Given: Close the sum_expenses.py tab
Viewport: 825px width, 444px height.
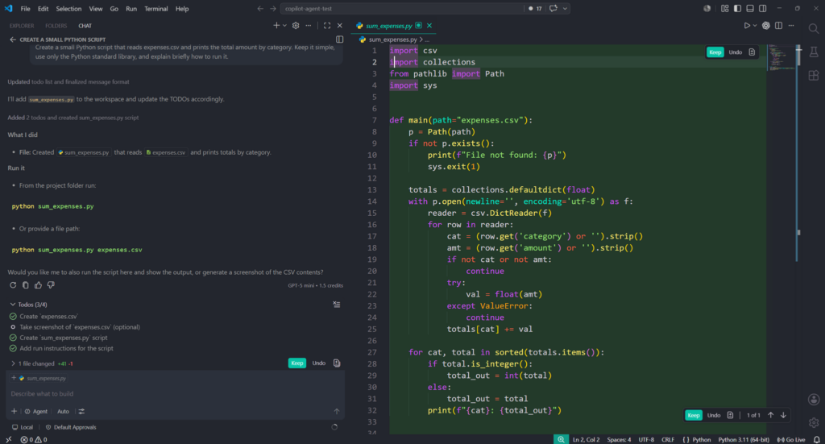Looking at the screenshot, I should click(x=429, y=25).
